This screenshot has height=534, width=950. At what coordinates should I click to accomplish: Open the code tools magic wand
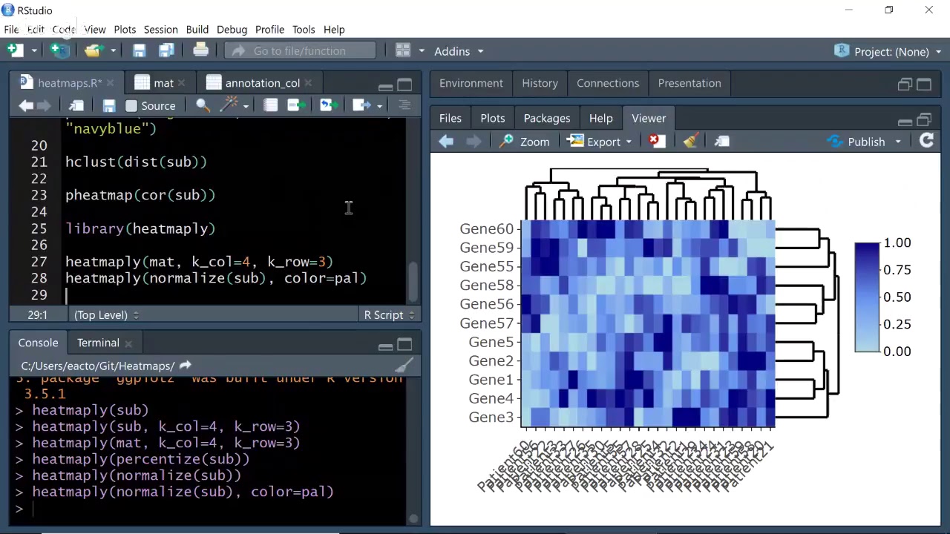(230, 105)
